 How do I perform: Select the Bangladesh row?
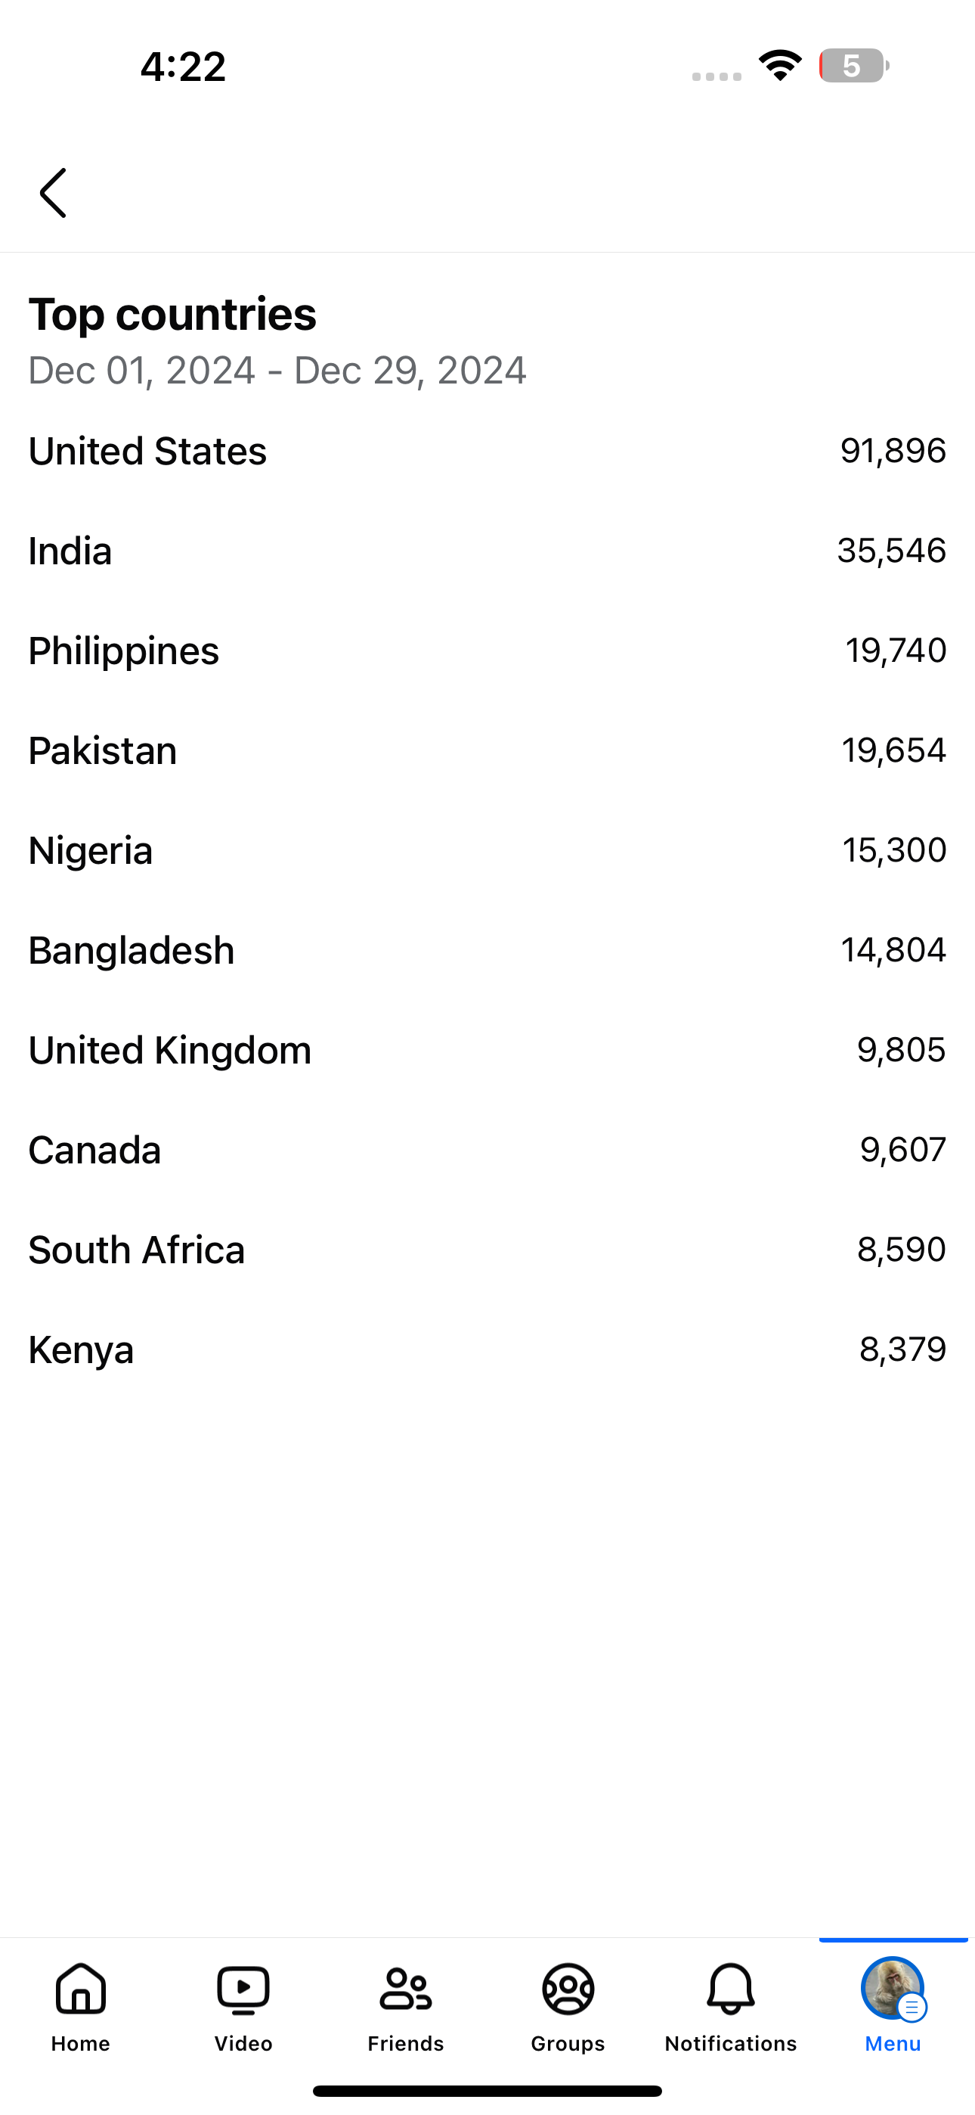487,951
